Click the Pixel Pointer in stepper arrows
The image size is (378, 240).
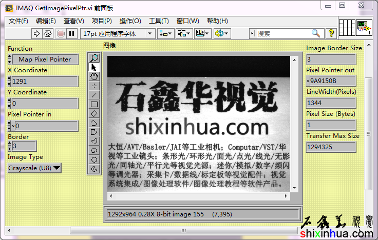9,126
